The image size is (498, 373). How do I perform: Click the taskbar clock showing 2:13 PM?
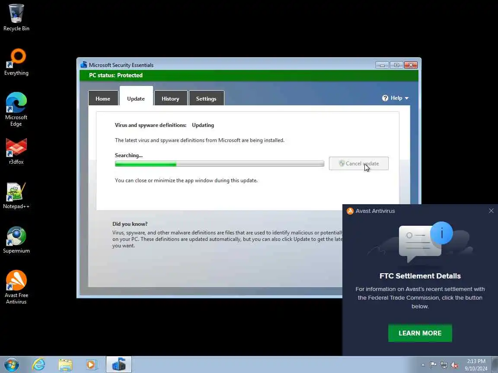coord(476,365)
